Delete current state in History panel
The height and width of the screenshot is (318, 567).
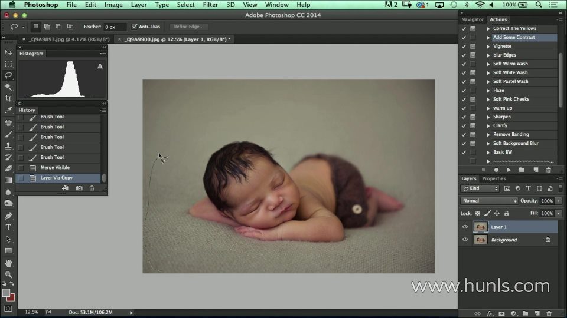click(92, 188)
